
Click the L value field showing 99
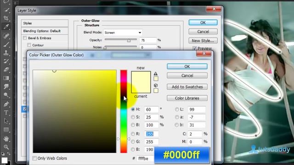[196, 110]
